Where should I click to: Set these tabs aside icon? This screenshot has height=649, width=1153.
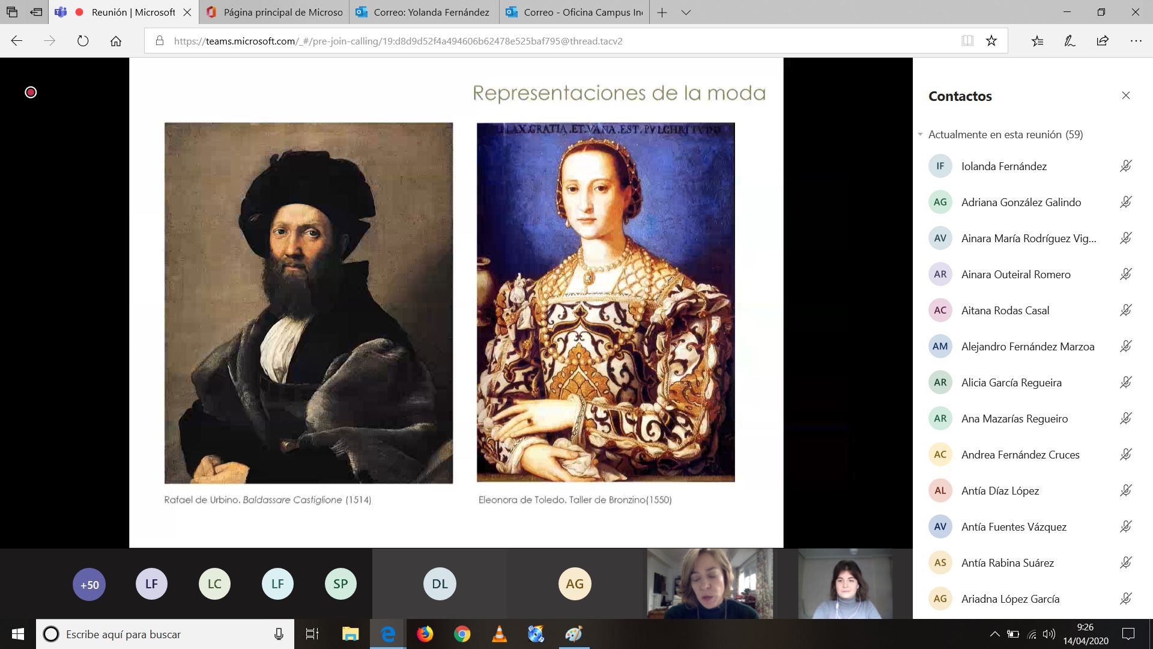pos(36,12)
